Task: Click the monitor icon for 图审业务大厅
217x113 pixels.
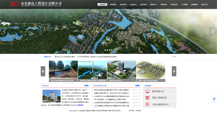Action: 148,91
